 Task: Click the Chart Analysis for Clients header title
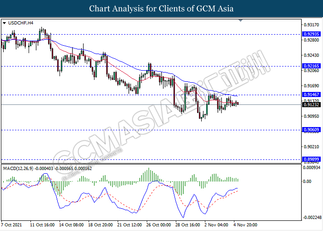coord(161,8)
